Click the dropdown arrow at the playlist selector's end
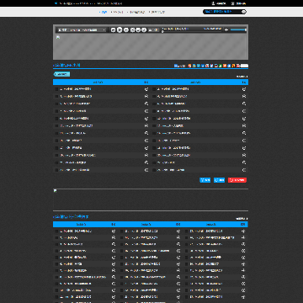This screenshot has width=303, height=303. (104, 29)
